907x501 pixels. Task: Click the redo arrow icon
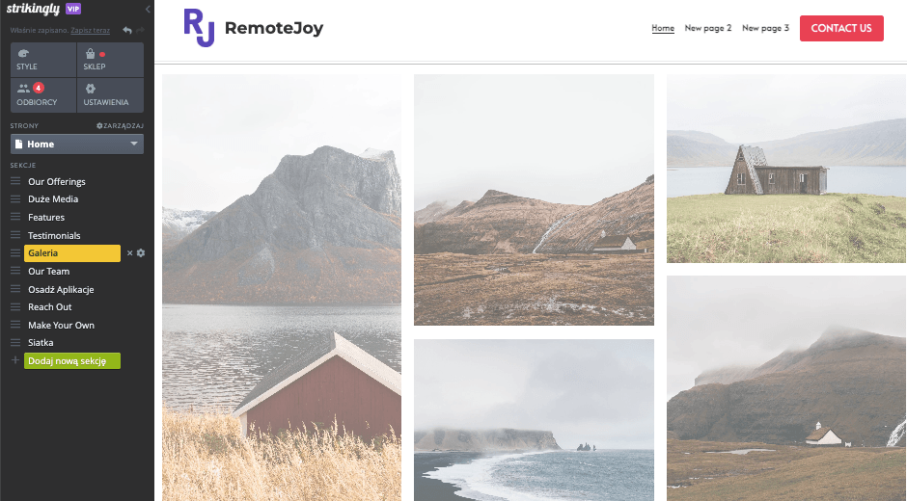[140, 30]
